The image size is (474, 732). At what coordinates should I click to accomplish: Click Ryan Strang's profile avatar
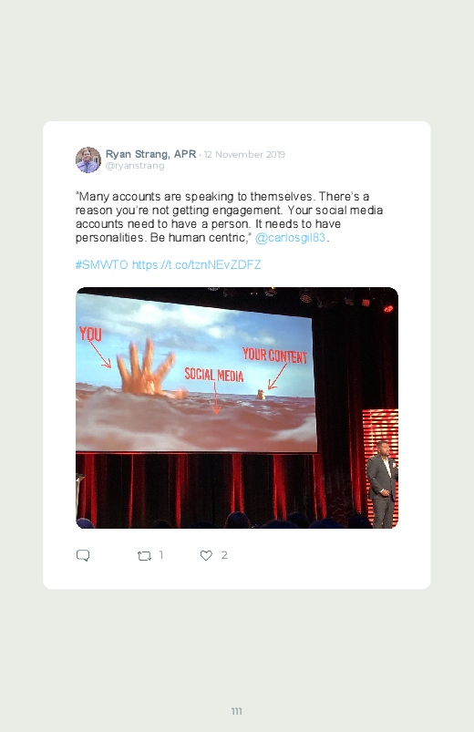(88, 160)
